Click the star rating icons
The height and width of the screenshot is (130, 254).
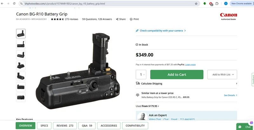pyautogui.click(x=57, y=19)
